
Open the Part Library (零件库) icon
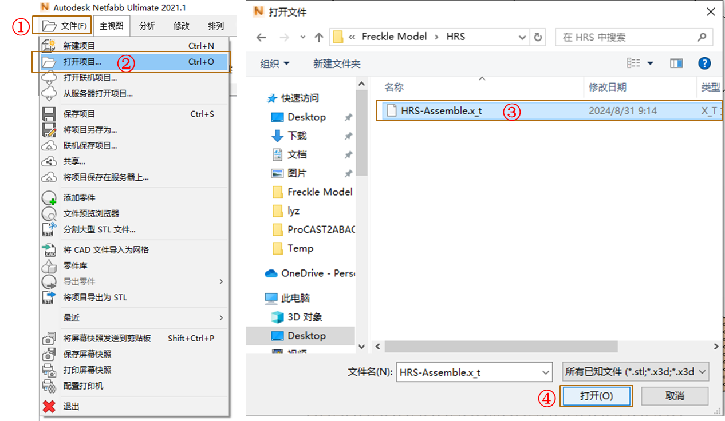(49, 265)
